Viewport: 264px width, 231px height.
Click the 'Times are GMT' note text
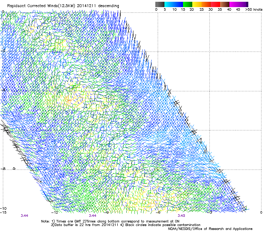pos(69,221)
